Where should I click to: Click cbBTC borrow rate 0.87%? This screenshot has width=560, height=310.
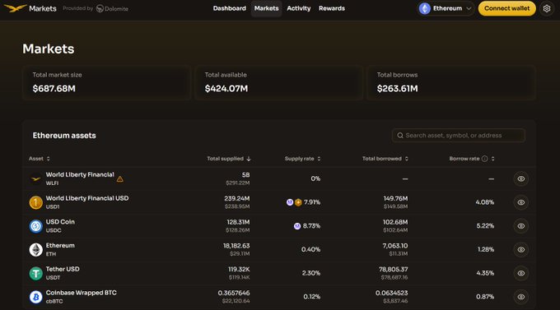click(x=485, y=297)
